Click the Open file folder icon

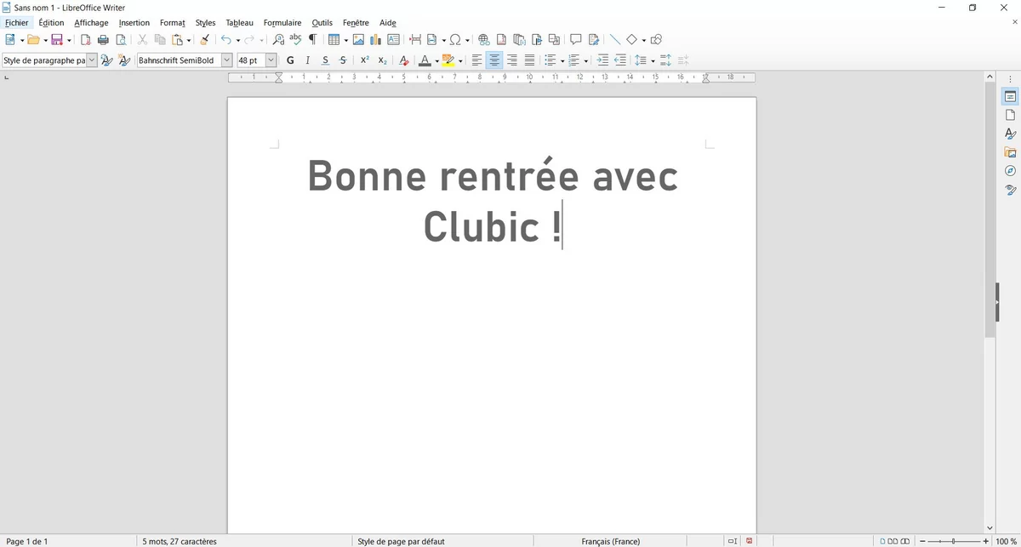click(33, 40)
